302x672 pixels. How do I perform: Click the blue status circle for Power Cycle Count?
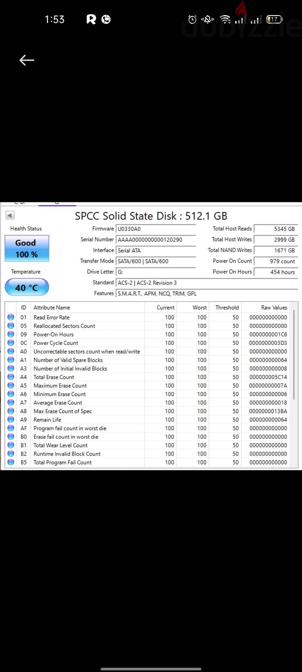(11, 343)
